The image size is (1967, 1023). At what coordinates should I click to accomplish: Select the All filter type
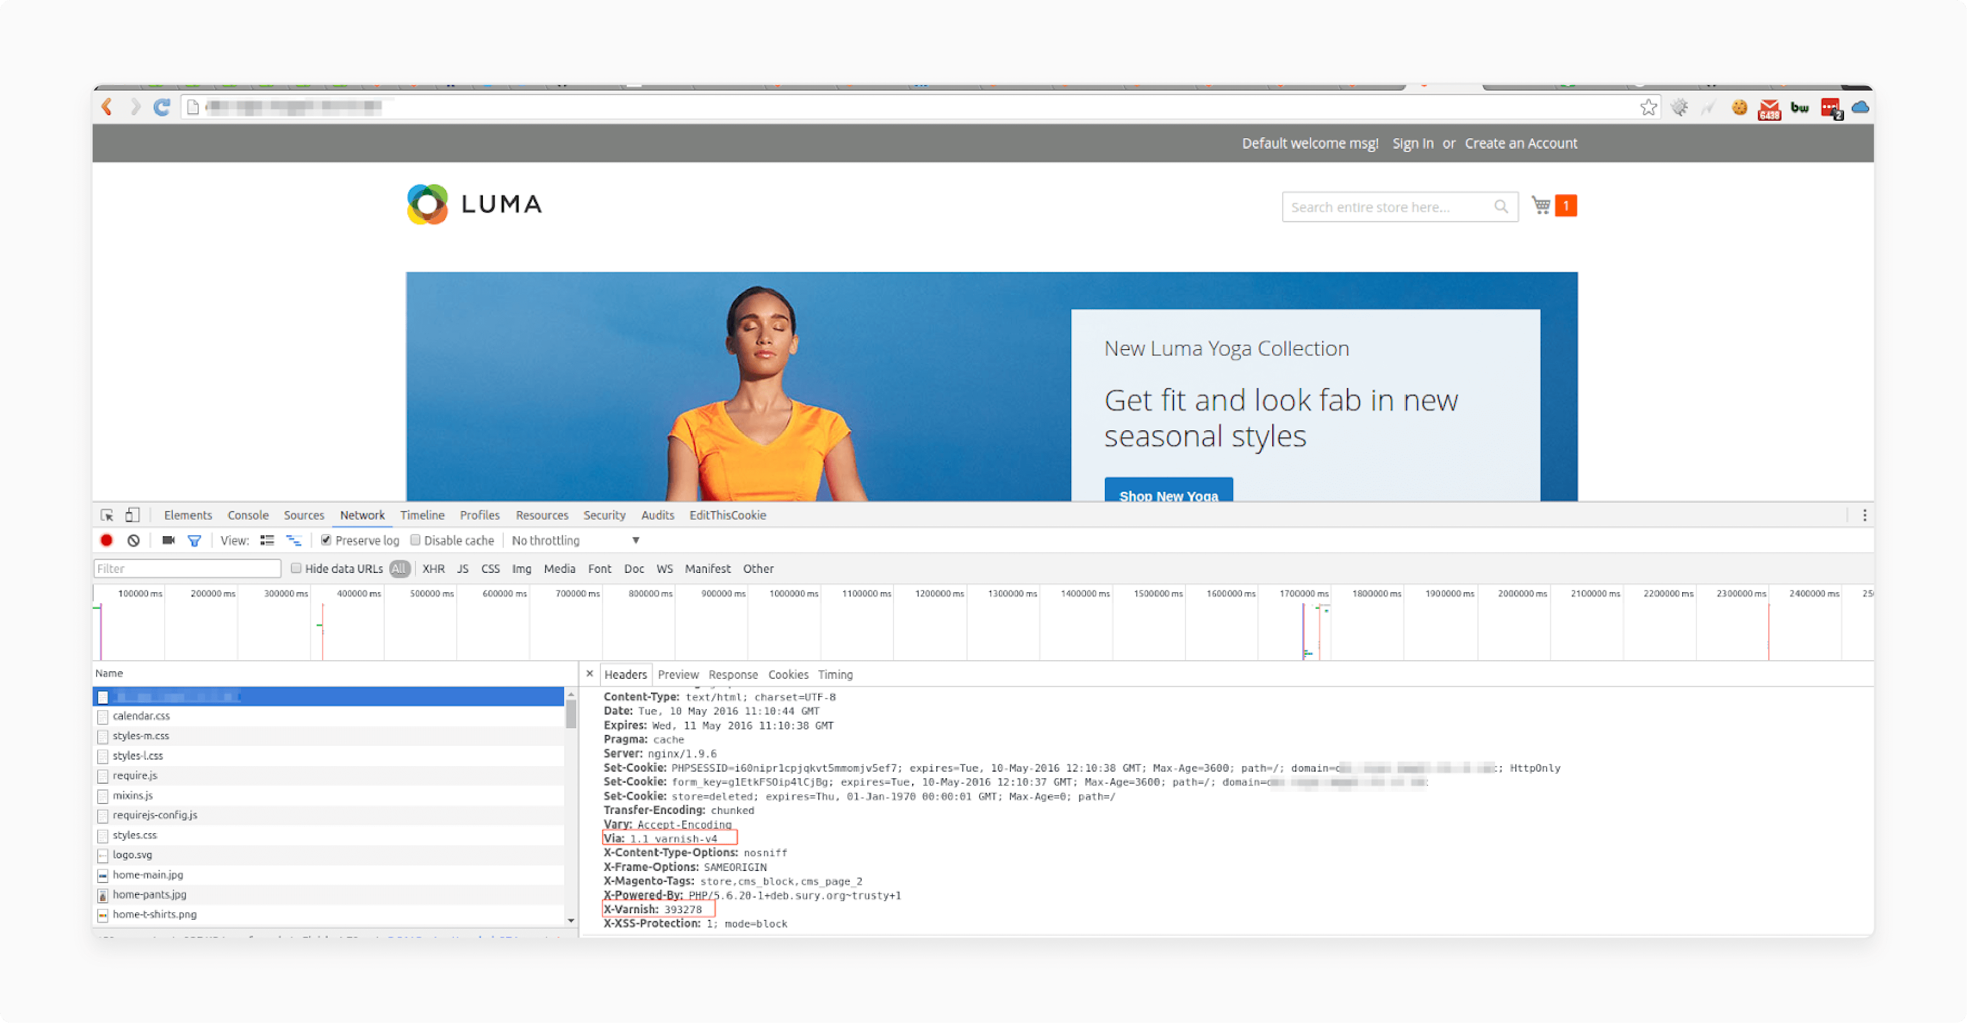coord(398,569)
